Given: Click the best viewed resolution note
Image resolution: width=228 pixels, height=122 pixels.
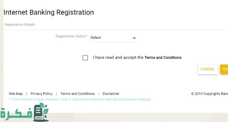Looking at the screenshot, I should (80, 99).
